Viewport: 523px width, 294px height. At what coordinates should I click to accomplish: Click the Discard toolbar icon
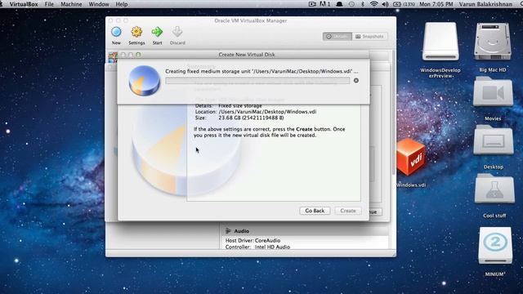click(177, 33)
